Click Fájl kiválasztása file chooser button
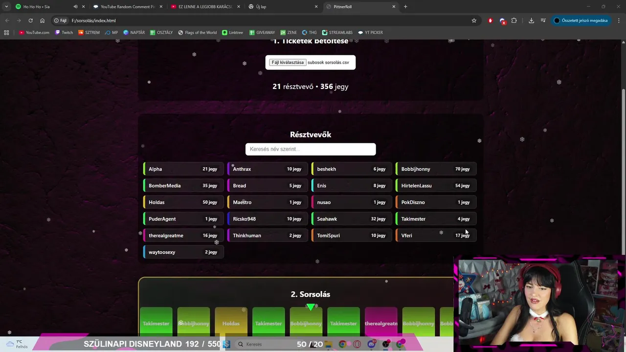Screen dimensions: 626x352 [x=288, y=63]
